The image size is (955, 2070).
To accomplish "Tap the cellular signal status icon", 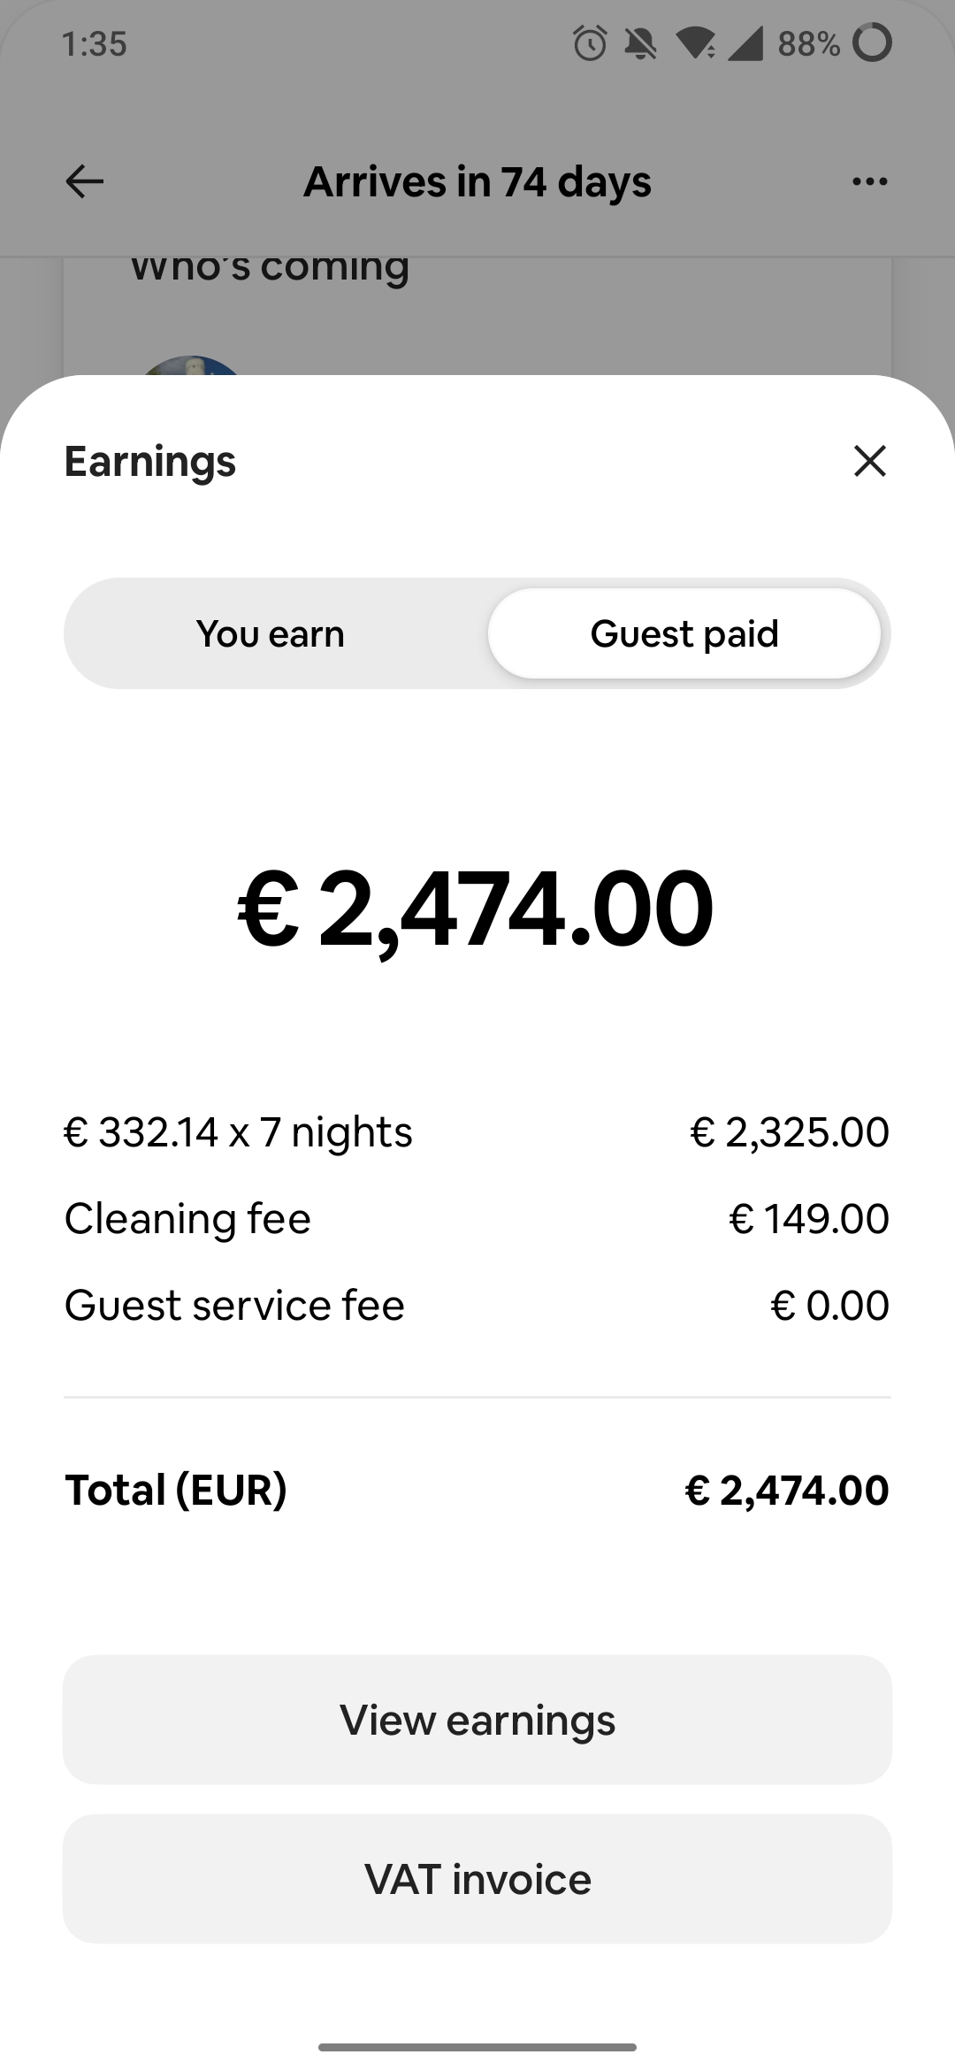I will (x=745, y=43).
